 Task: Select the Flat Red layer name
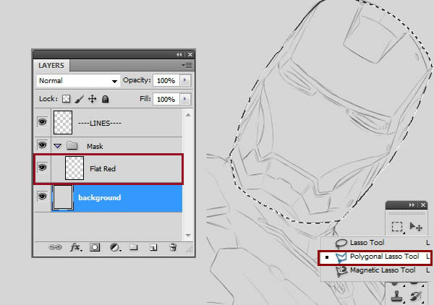[103, 168]
